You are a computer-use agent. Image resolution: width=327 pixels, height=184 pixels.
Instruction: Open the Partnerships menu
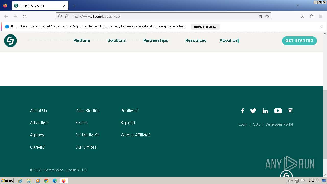[x=156, y=40]
